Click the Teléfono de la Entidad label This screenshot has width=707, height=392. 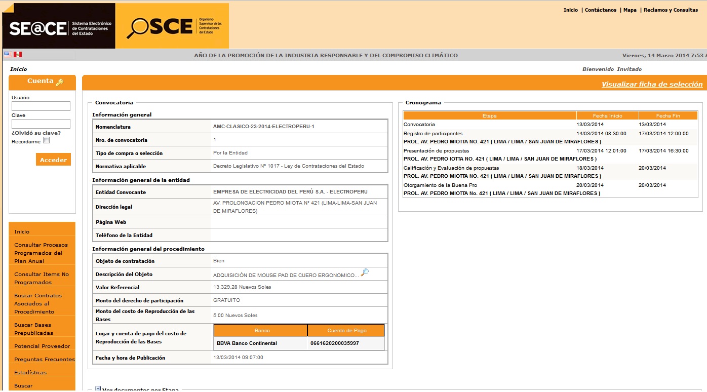click(124, 235)
